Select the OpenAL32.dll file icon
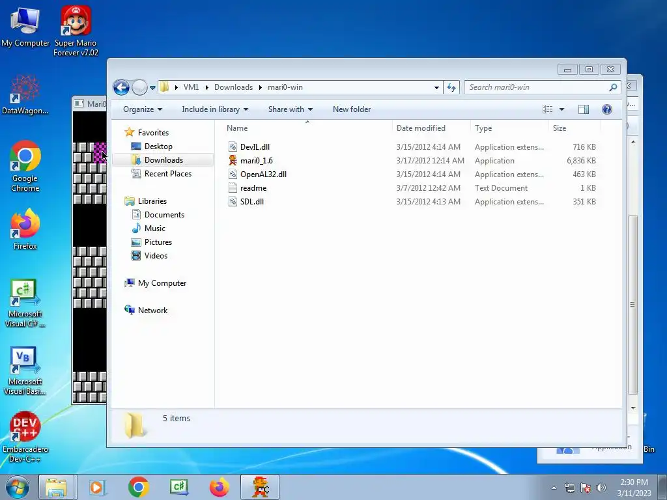 tap(233, 174)
